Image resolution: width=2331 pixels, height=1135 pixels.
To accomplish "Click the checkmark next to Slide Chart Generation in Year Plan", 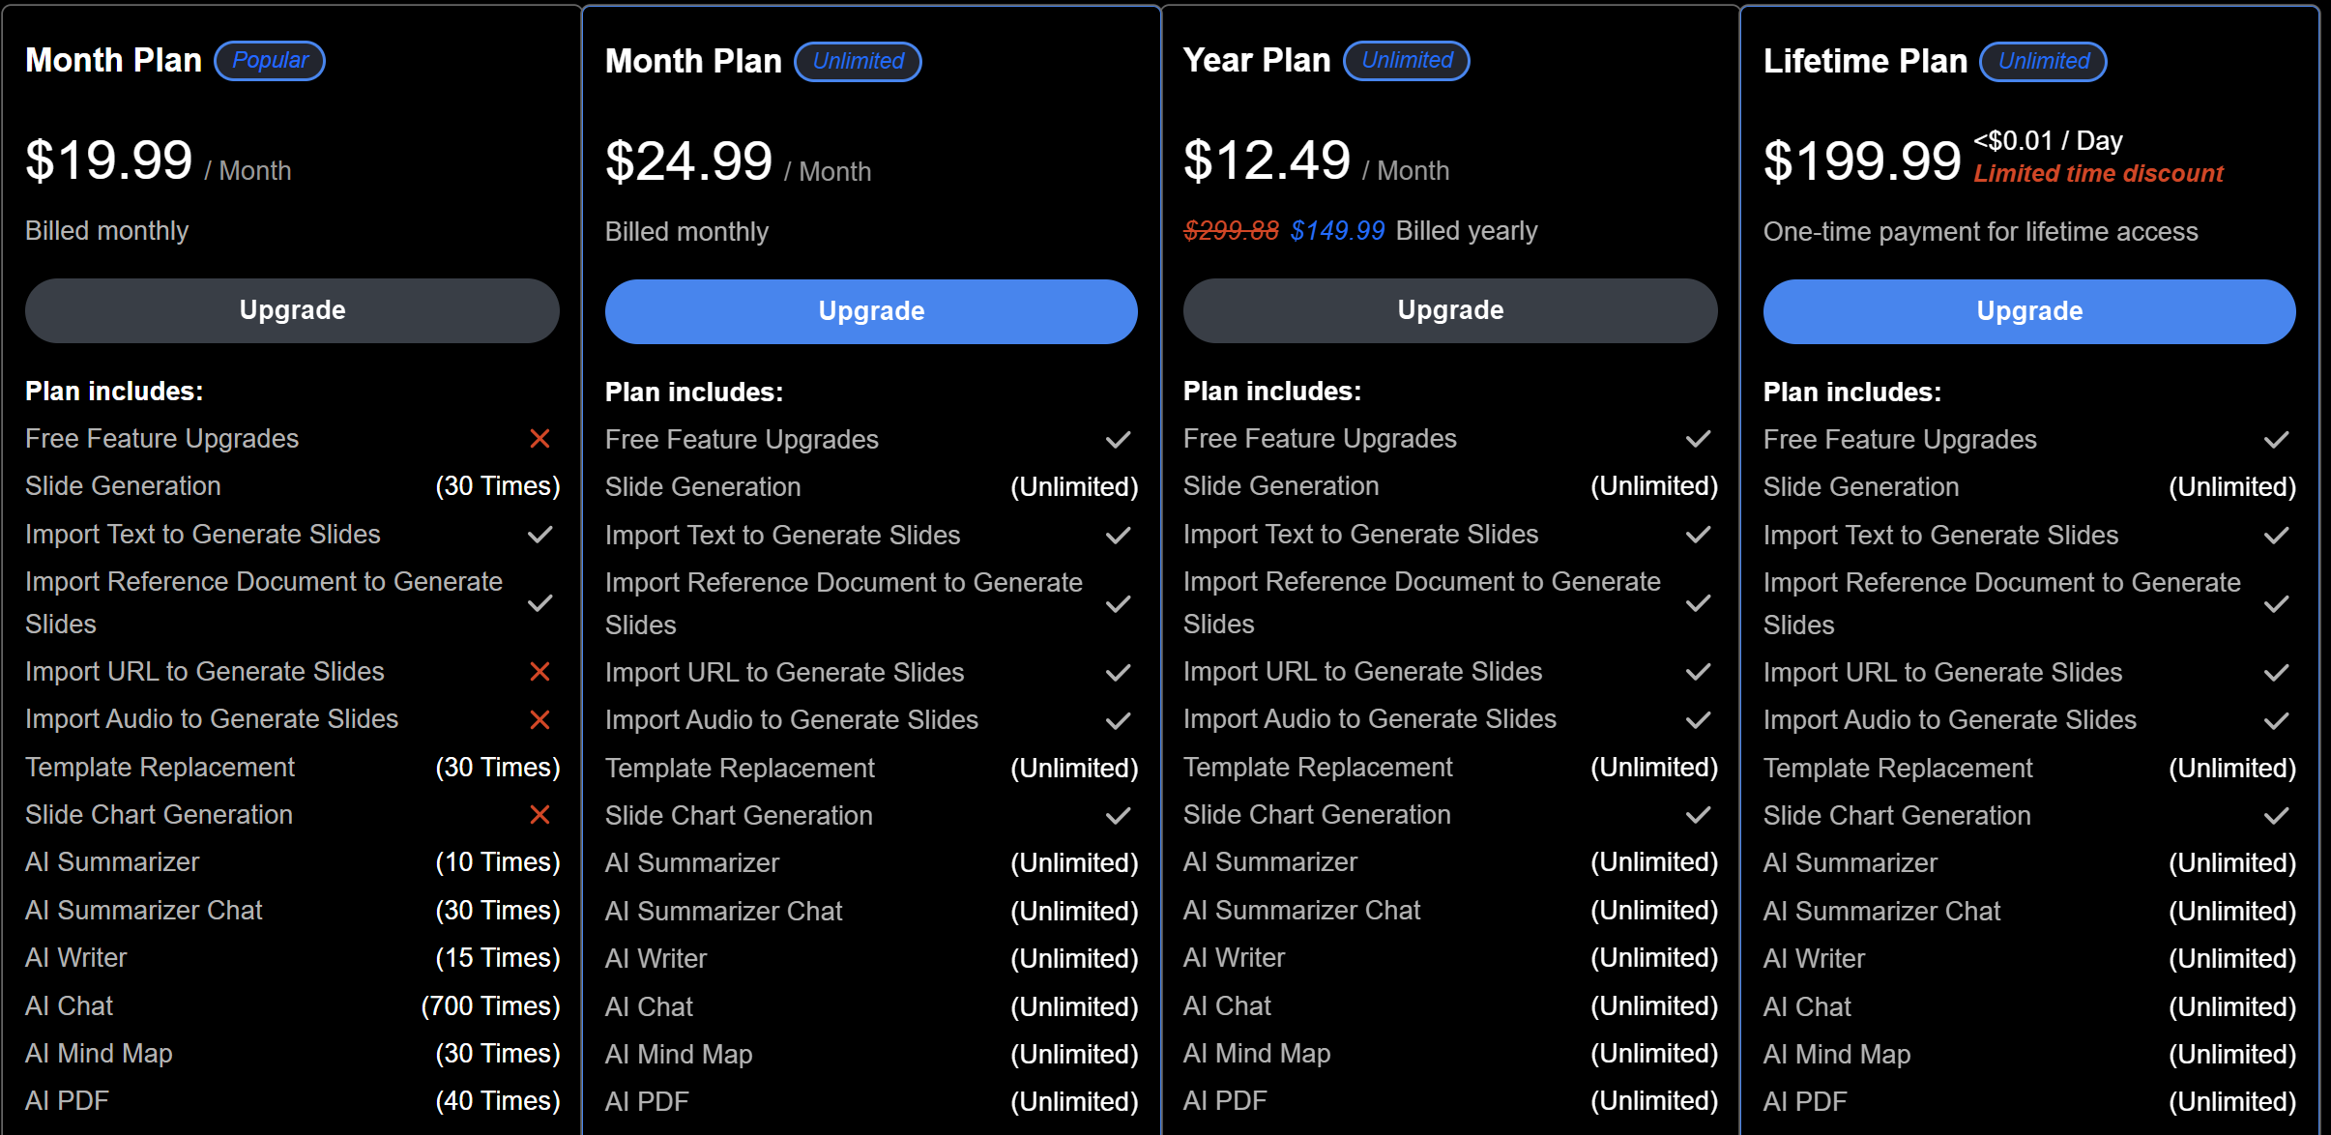I will click(x=1699, y=815).
